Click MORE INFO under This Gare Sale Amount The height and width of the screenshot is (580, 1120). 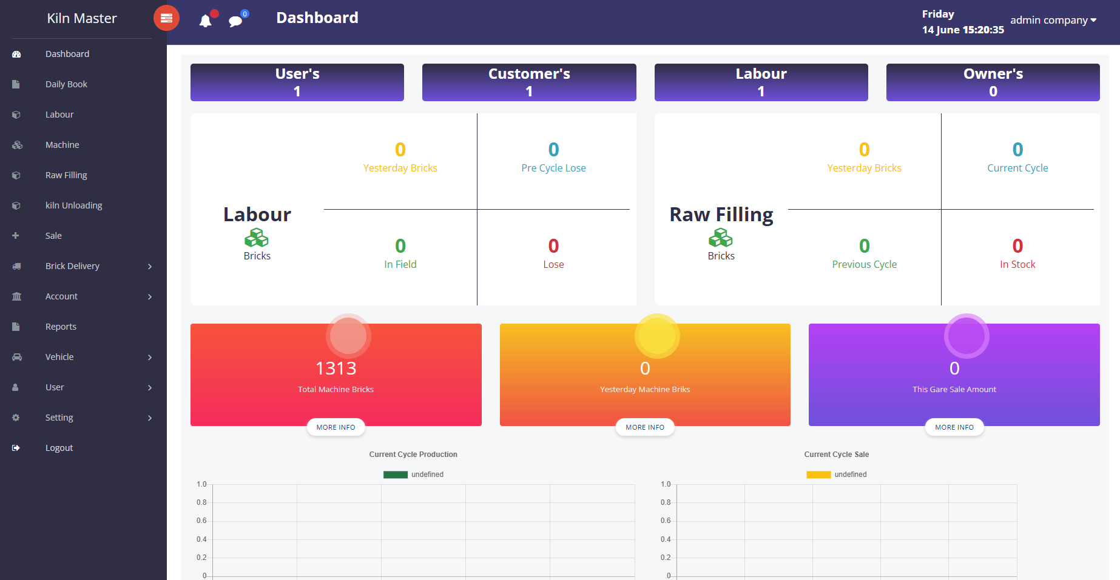pos(954,427)
